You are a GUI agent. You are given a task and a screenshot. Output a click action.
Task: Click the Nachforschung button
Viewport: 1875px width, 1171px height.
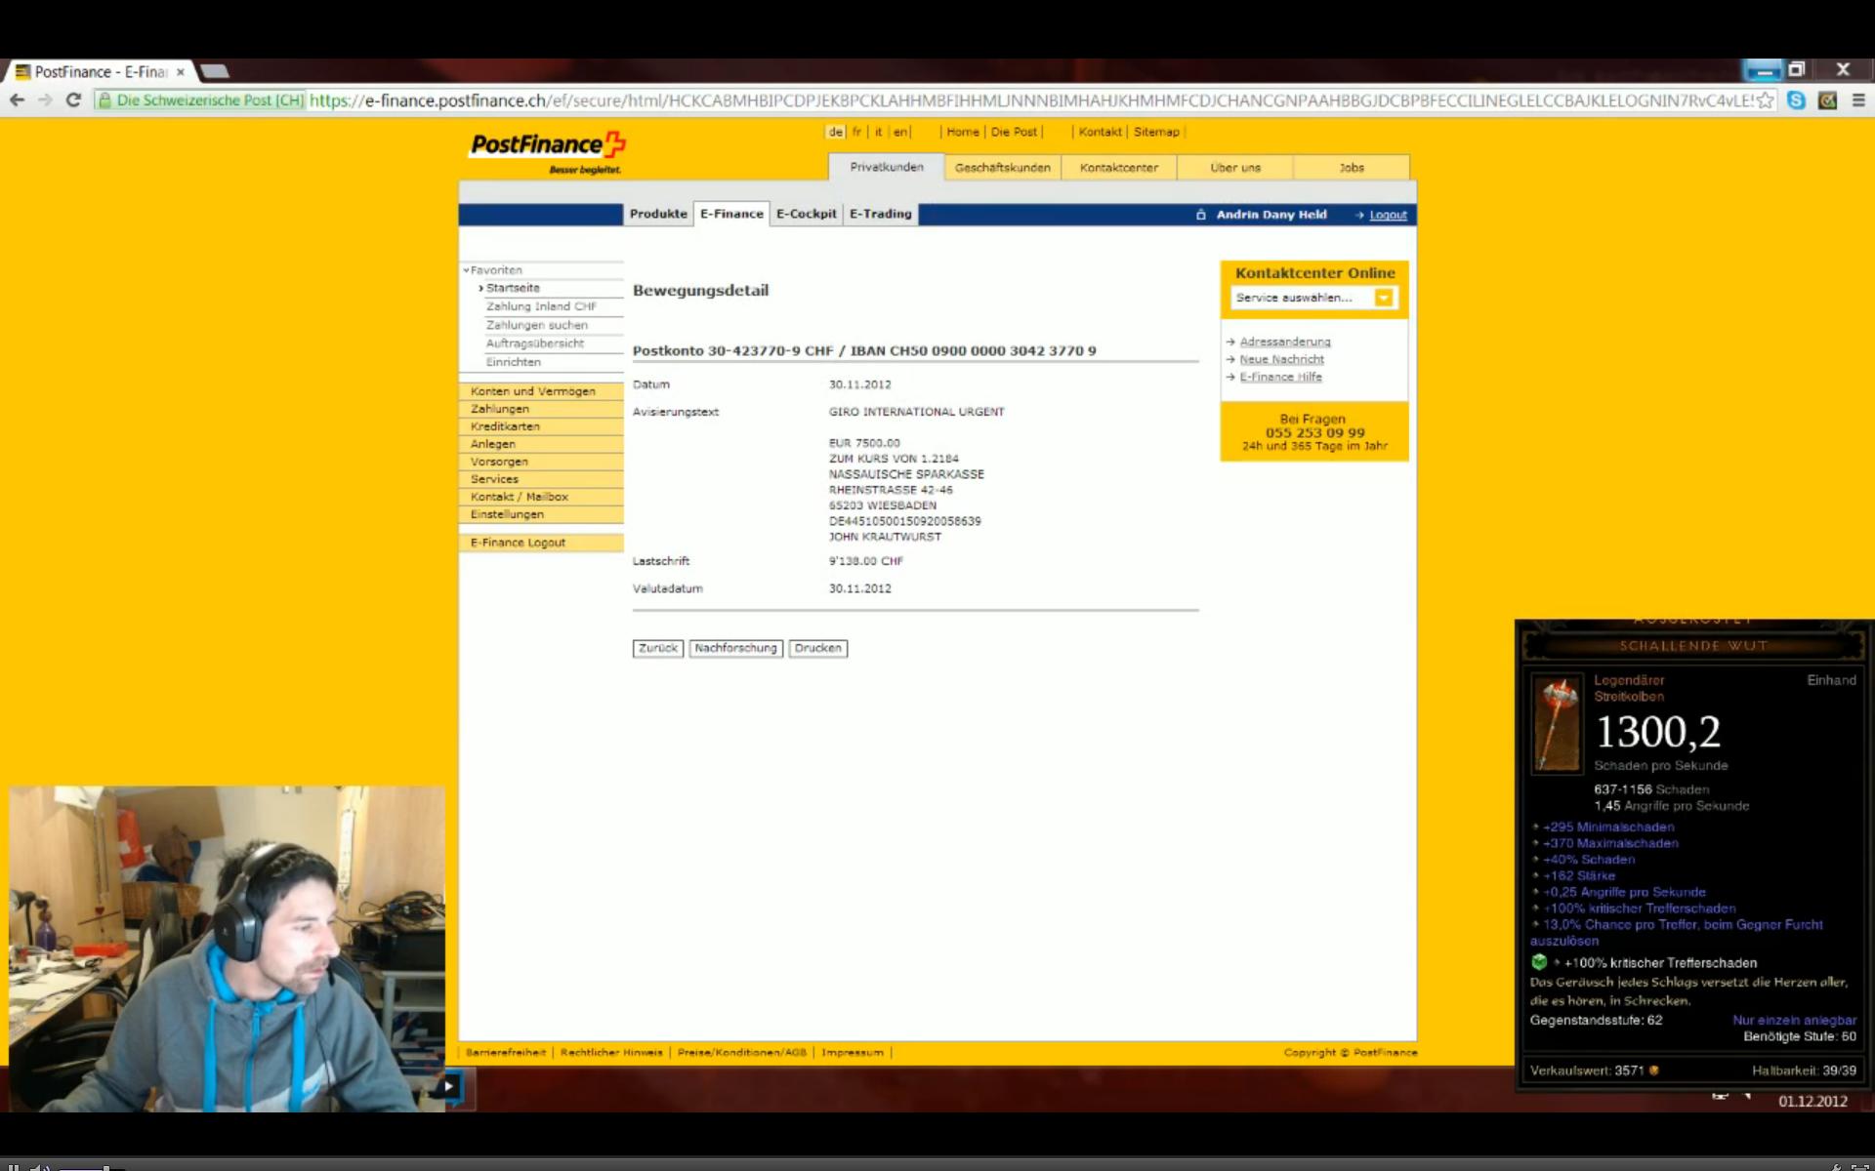point(736,648)
